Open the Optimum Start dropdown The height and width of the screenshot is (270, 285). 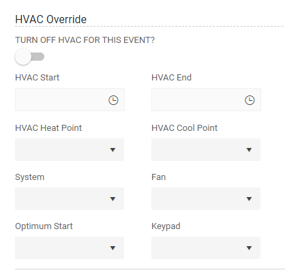tap(70, 247)
